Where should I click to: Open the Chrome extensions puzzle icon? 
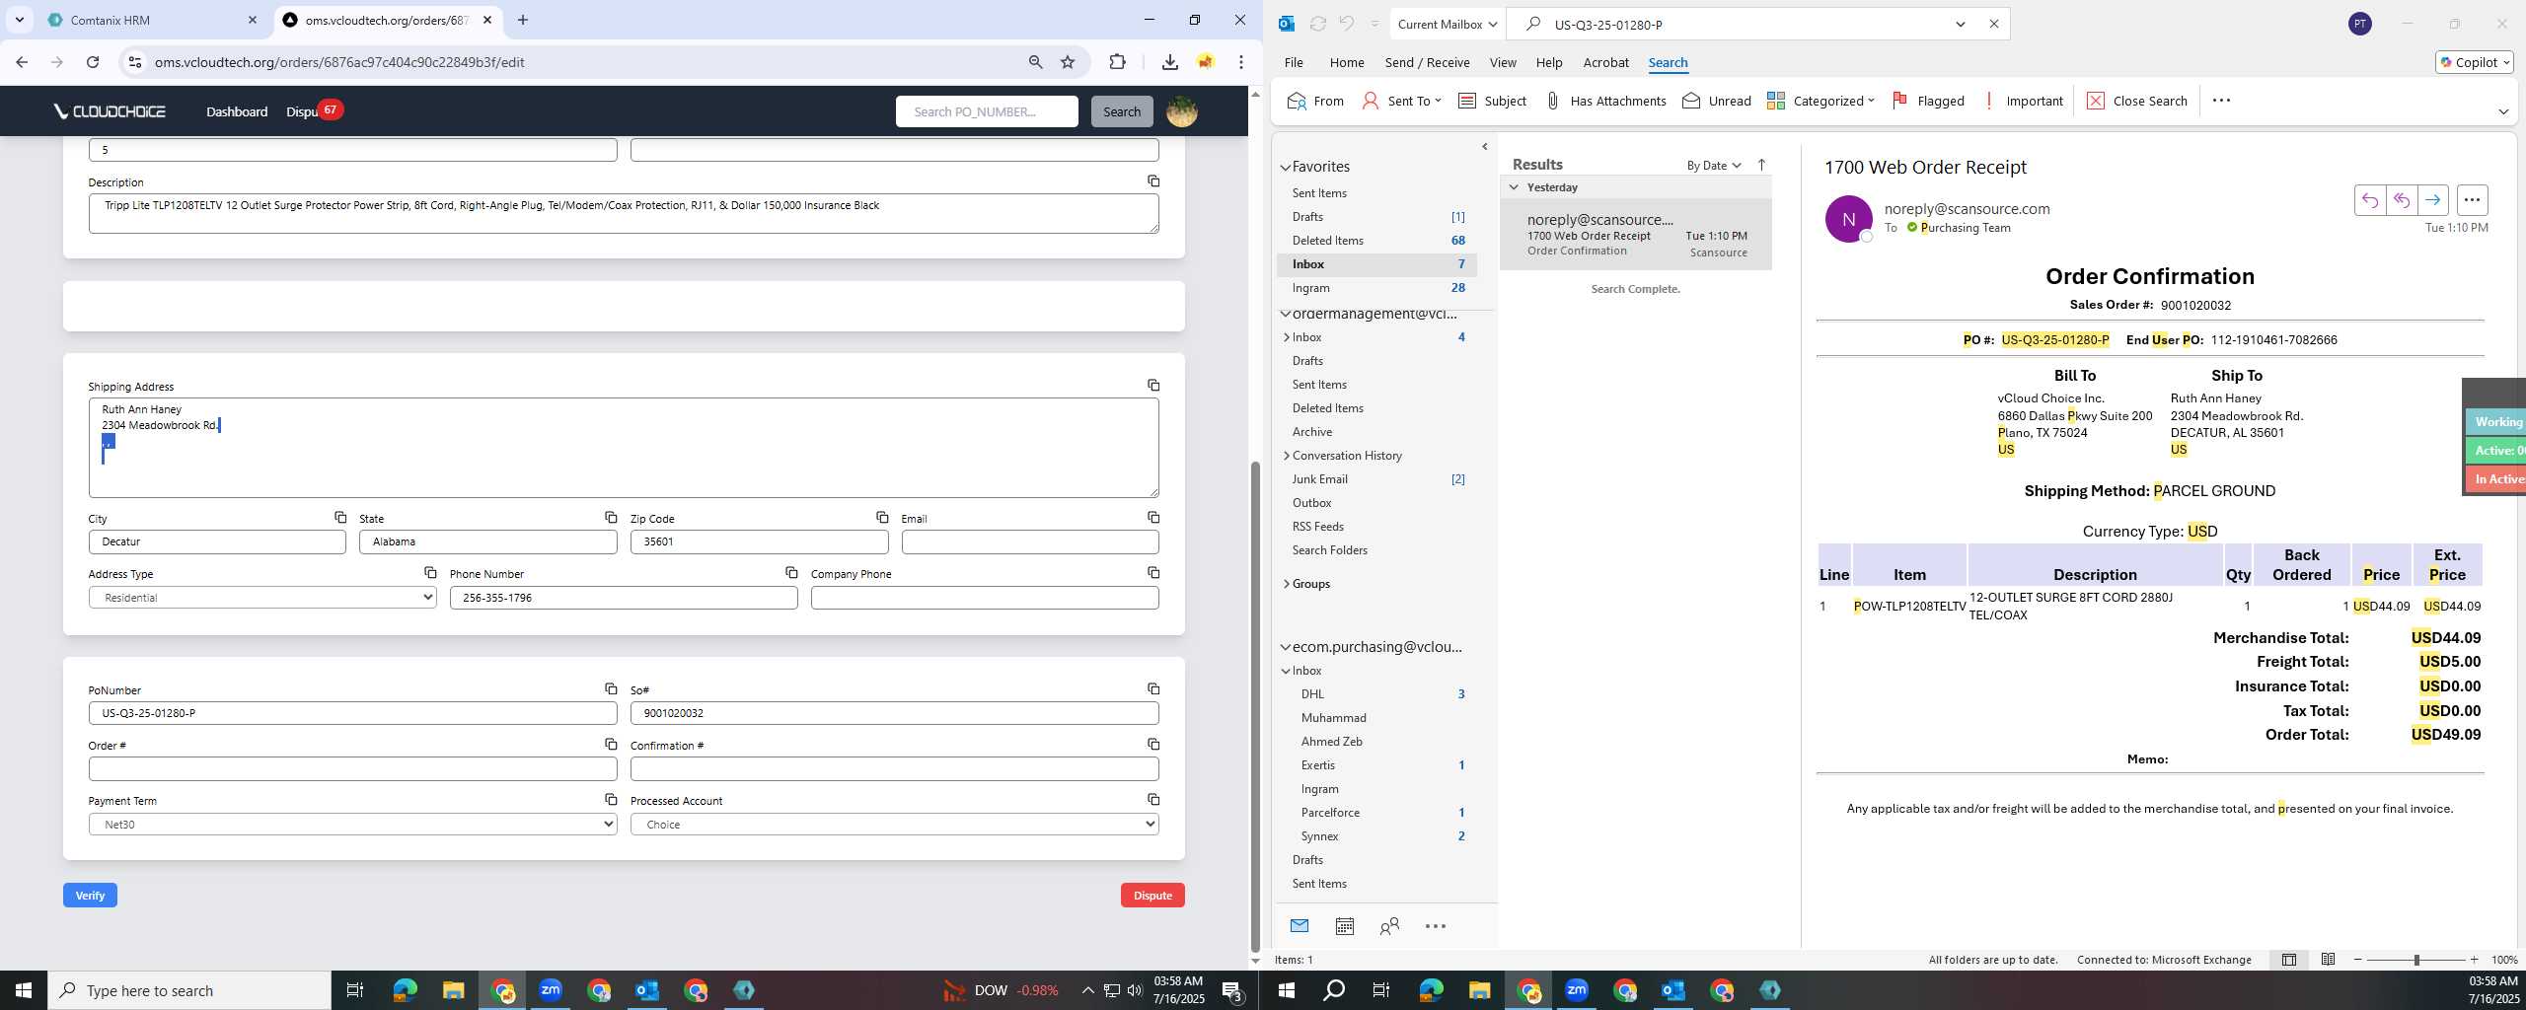click(x=1117, y=62)
